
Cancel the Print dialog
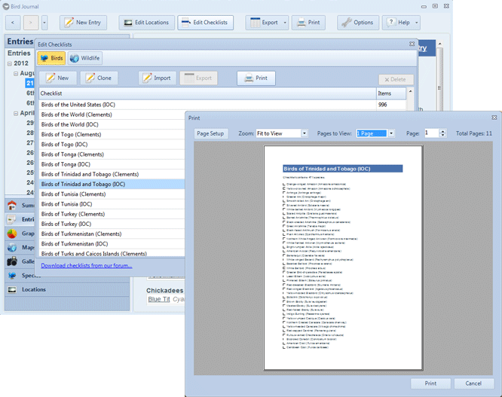(473, 383)
